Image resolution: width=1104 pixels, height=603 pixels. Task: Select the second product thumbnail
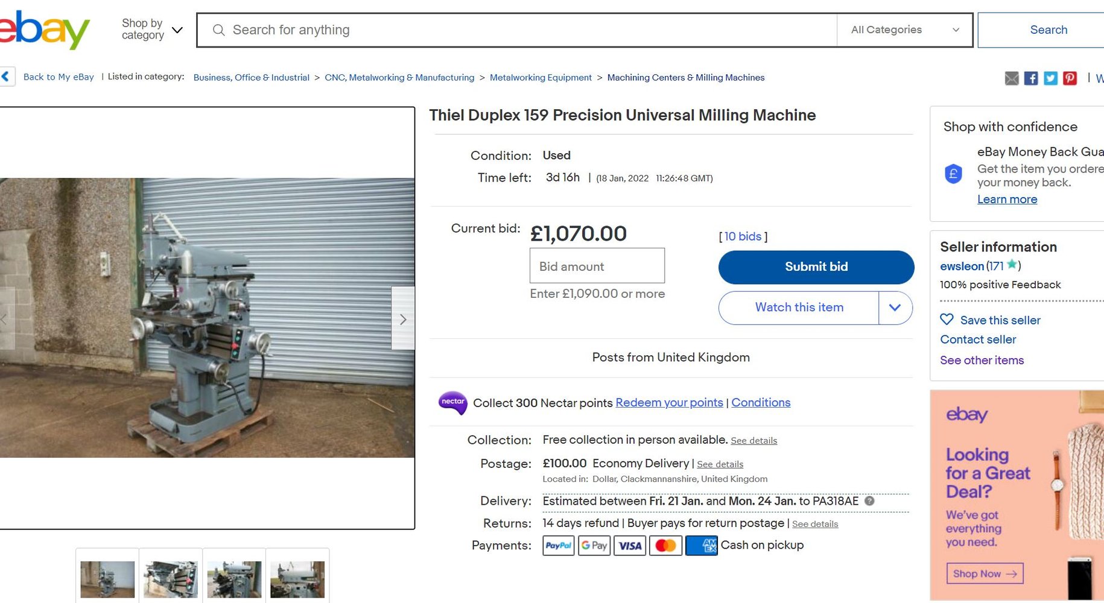[171, 579]
